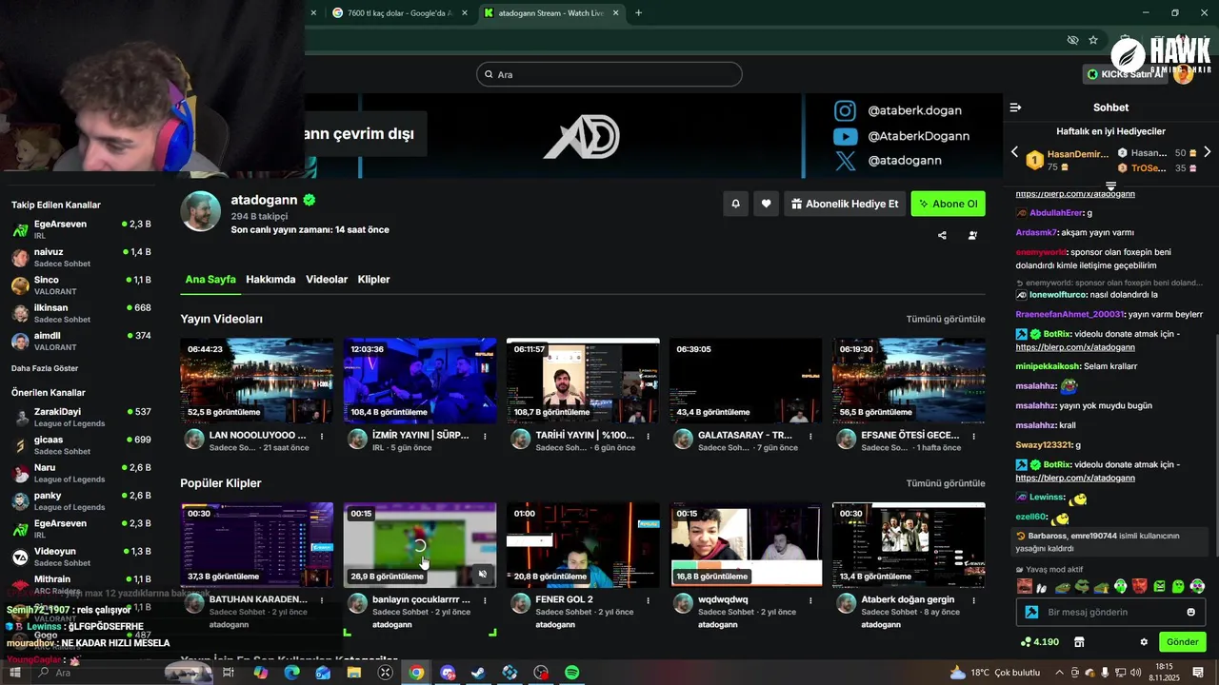1219x685 pixels.
Task: Insert the laughing man emote
Action: (1024, 586)
